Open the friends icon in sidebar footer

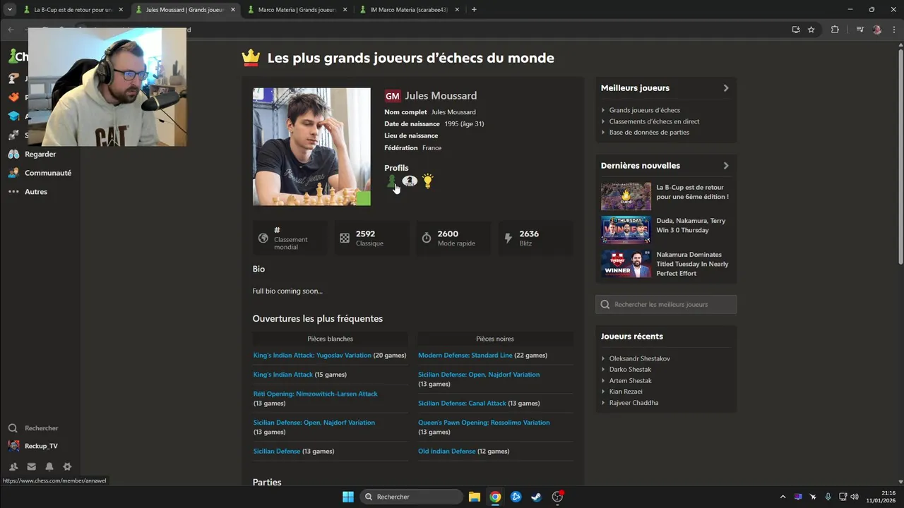pos(13,466)
